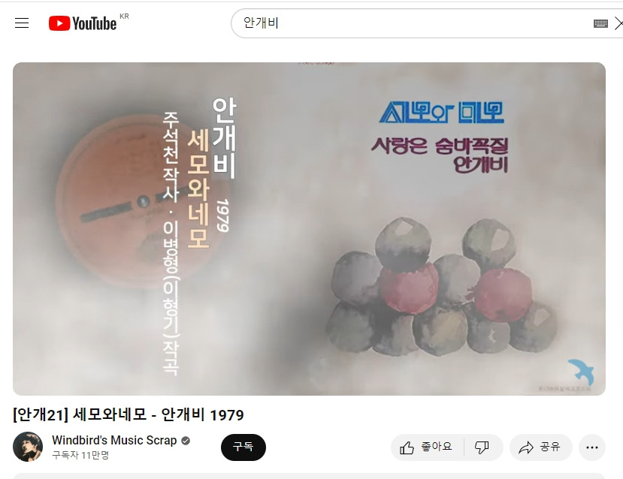
Task: Dislike the video with thumbs-down
Action: coord(482,447)
